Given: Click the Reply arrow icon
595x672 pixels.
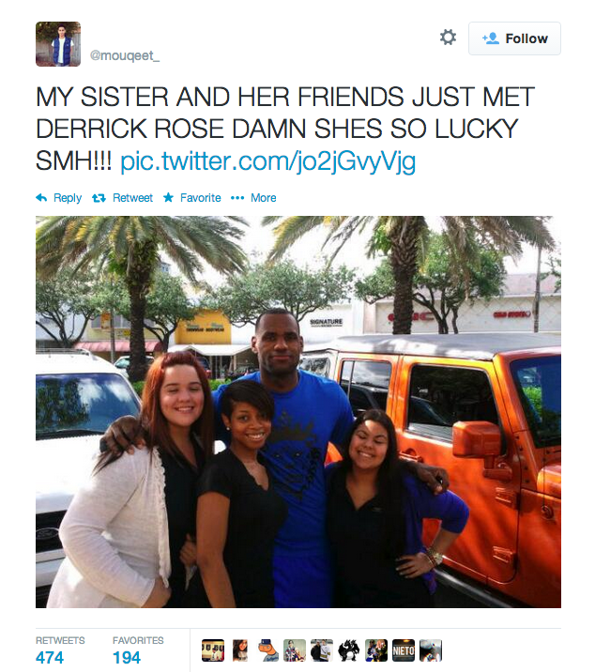Looking at the screenshot, I should (x=41, y=198).
